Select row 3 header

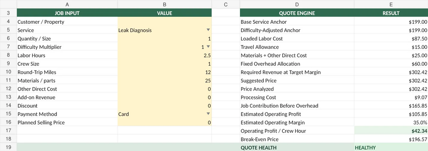click(x=8, y=13)
